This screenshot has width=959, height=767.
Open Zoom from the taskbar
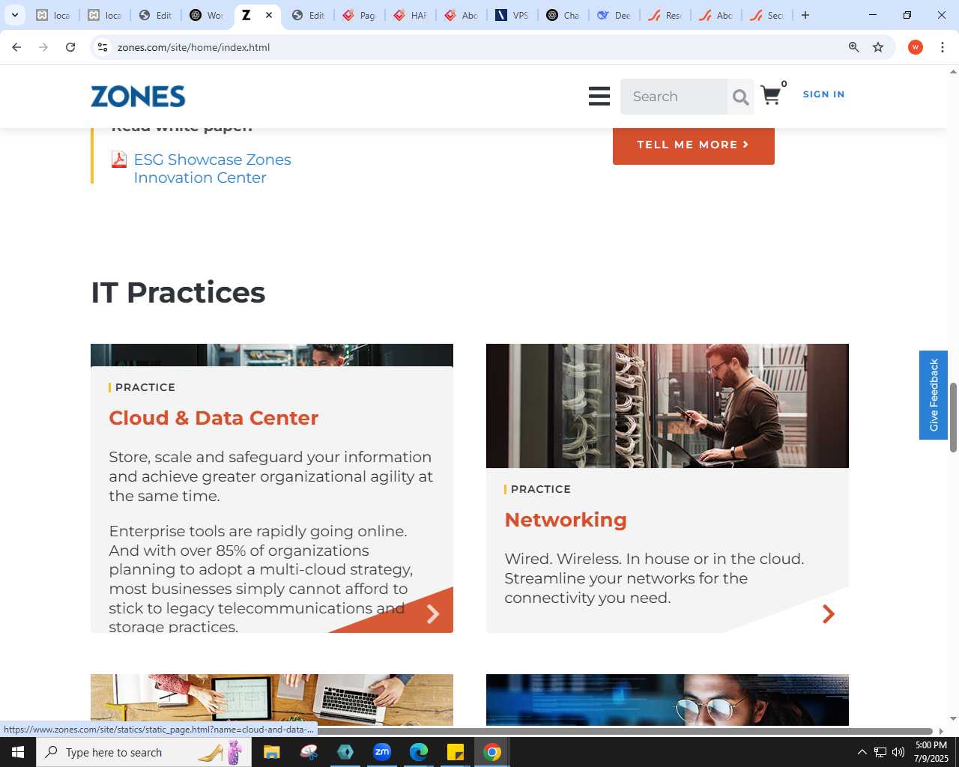coord(382,752)
